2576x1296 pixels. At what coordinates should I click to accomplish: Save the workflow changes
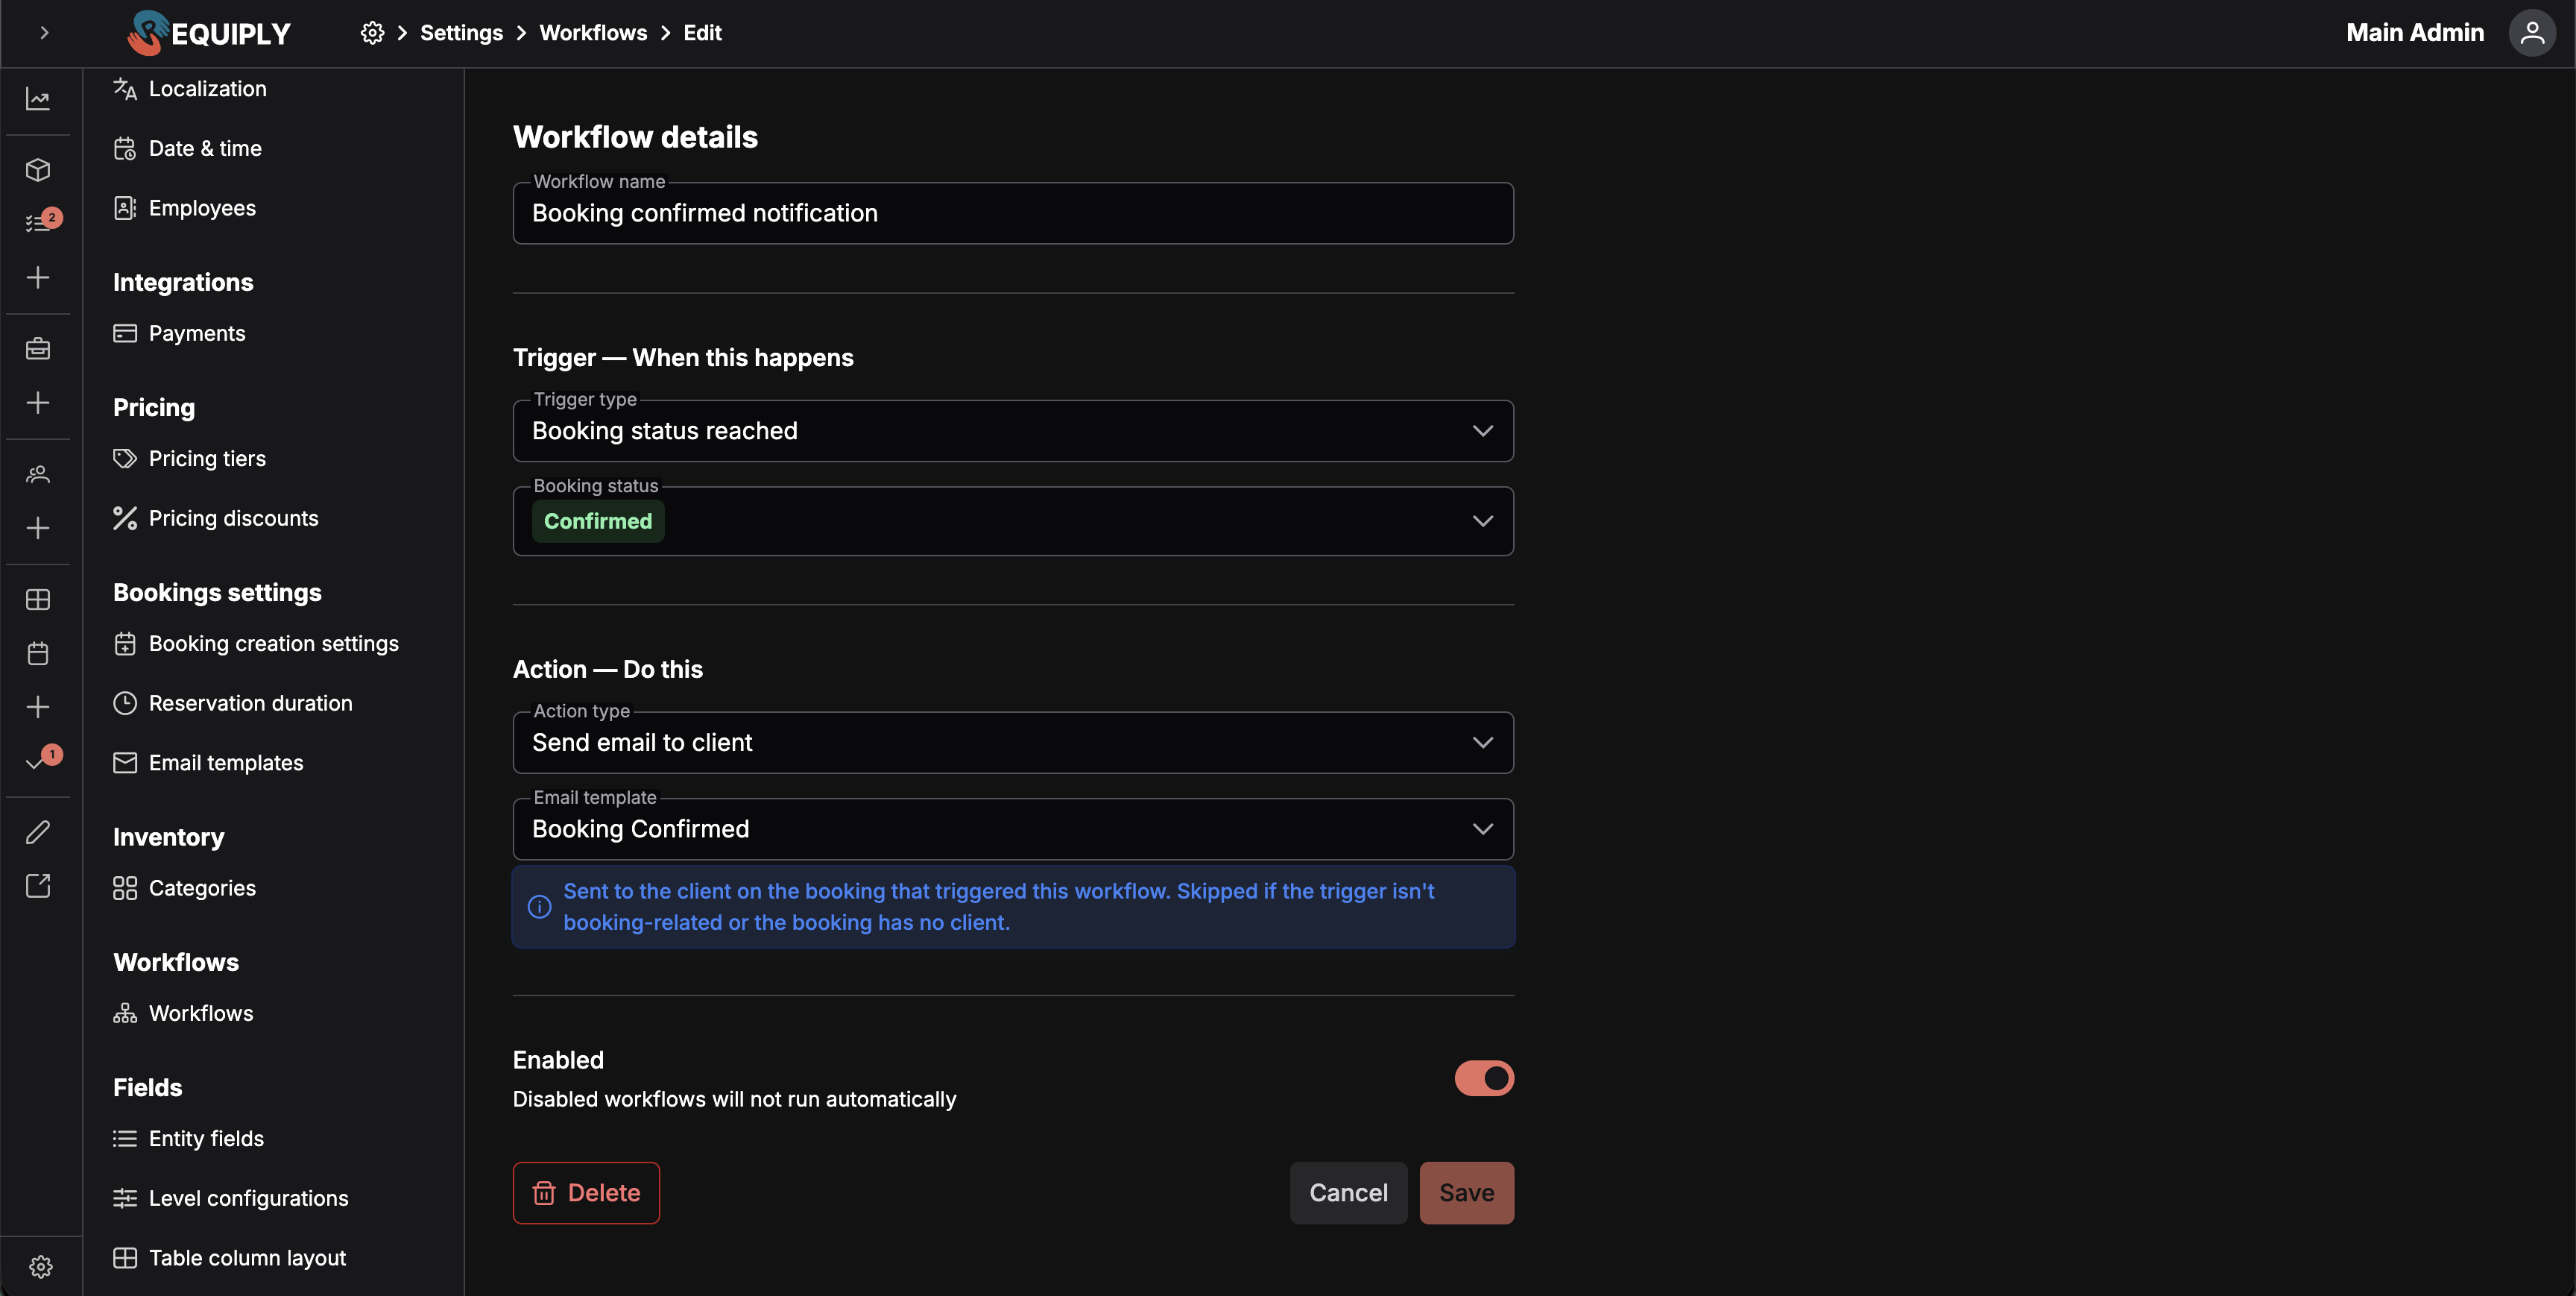pos(1466,1193)
